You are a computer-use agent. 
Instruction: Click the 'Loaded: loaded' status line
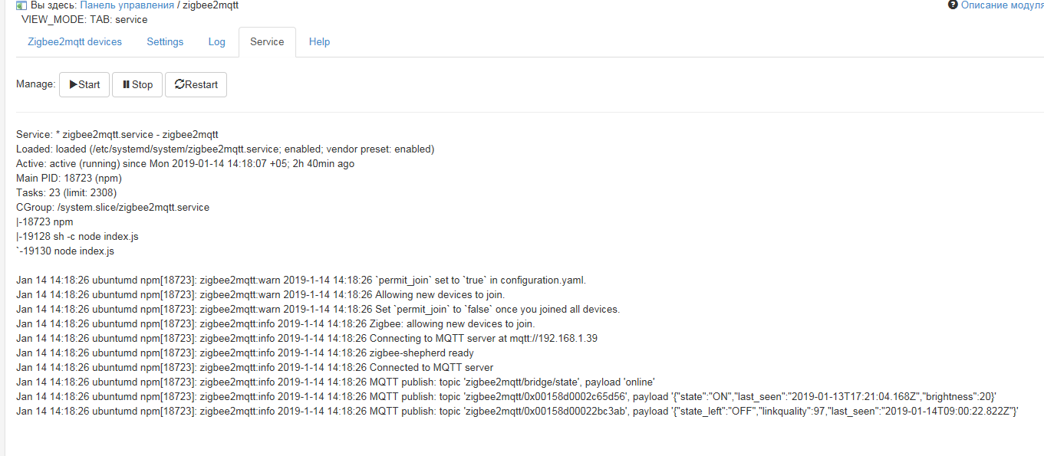(225, 149)
